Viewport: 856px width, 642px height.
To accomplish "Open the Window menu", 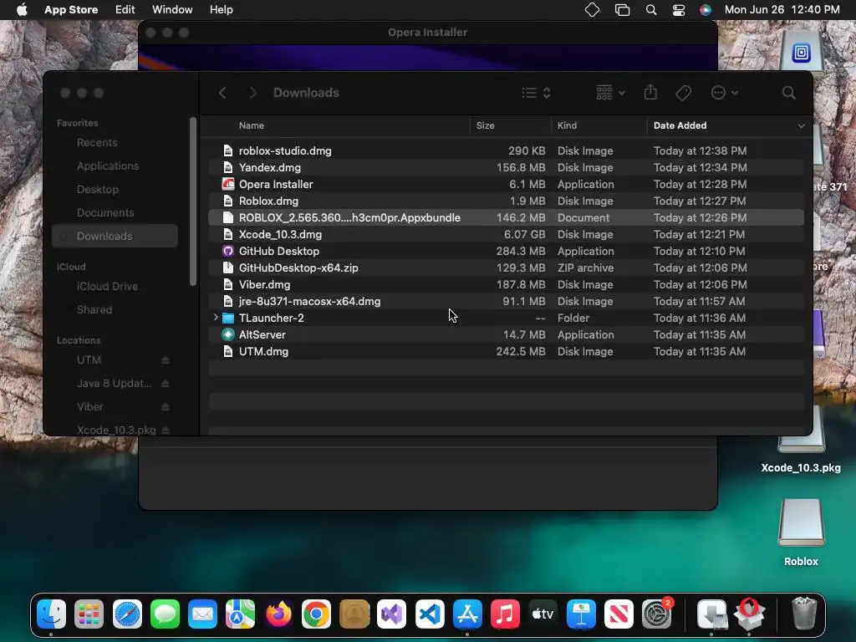I will (x=172, y=10).
